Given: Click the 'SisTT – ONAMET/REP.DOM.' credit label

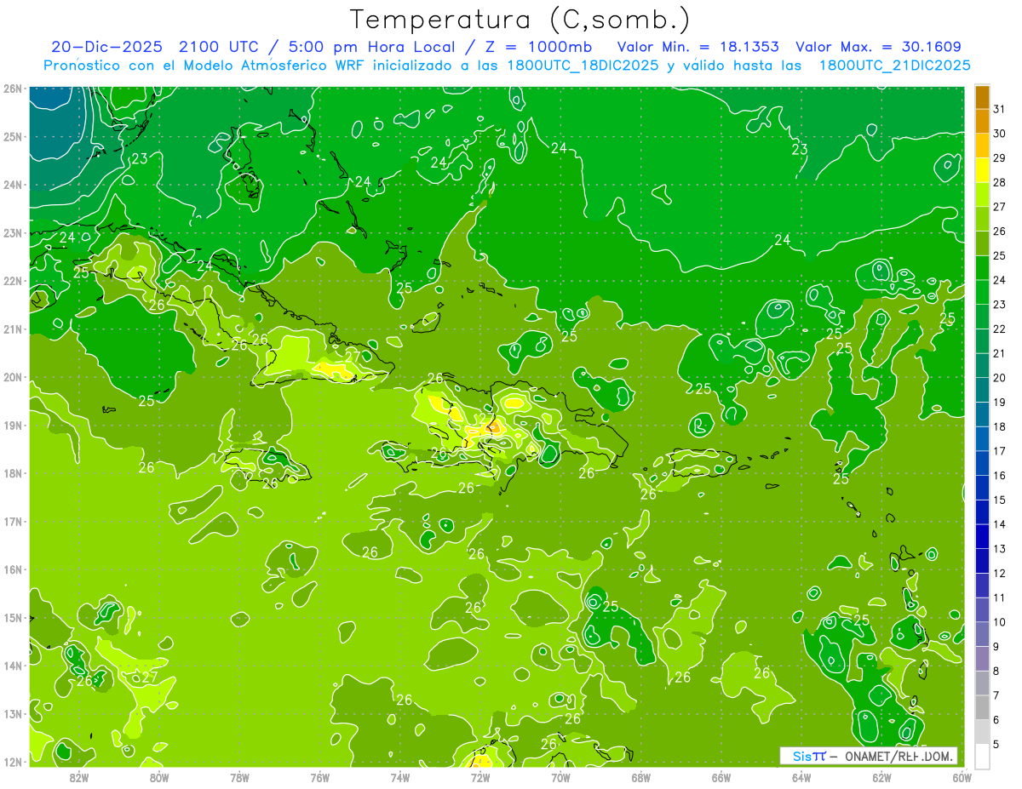Looking at the screenshot, I should coord(869,756).
